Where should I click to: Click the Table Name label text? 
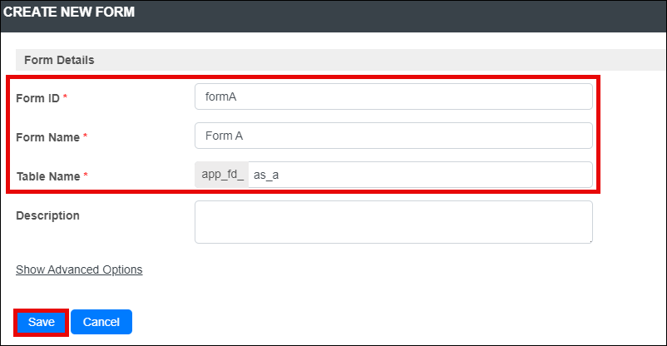(48, 176)
